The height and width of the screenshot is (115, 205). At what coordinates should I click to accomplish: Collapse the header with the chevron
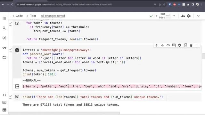(198, 16)
